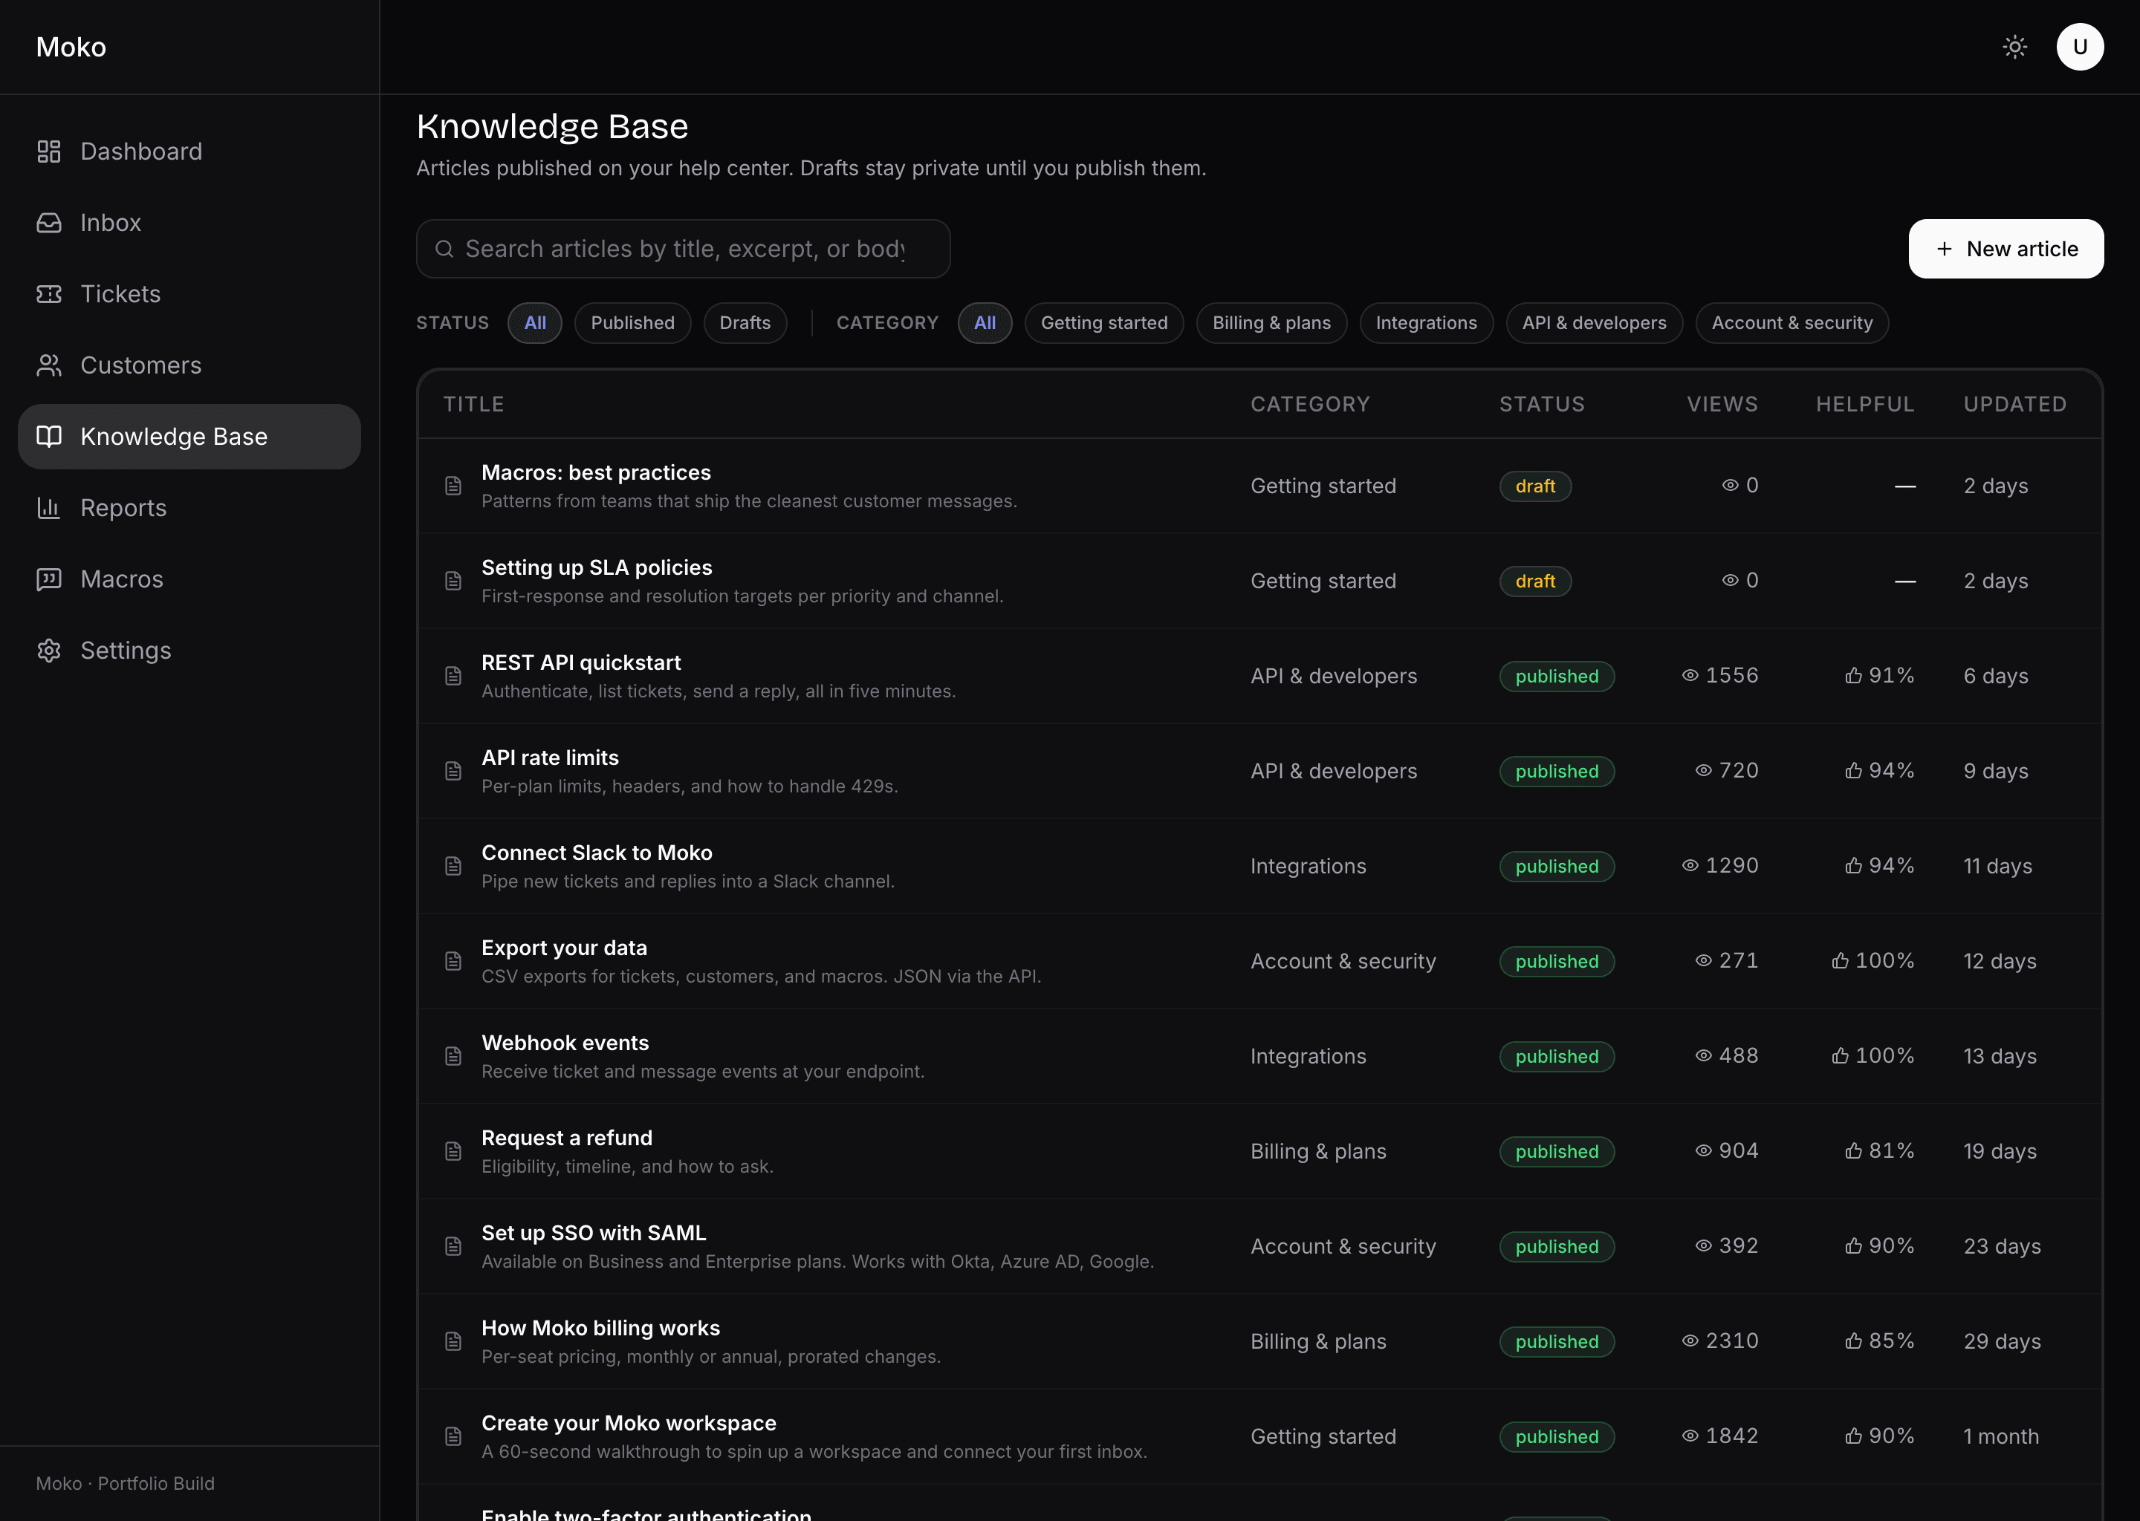The height and width of the screenshot is (1521, 2140).
Task: Filter by Account & security category chip
Action: click(1792, 323)
